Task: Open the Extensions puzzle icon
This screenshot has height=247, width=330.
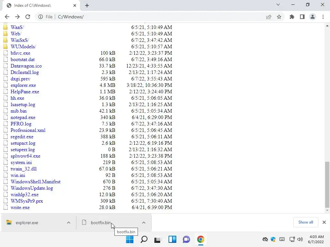Action: (x=292, y=17)
